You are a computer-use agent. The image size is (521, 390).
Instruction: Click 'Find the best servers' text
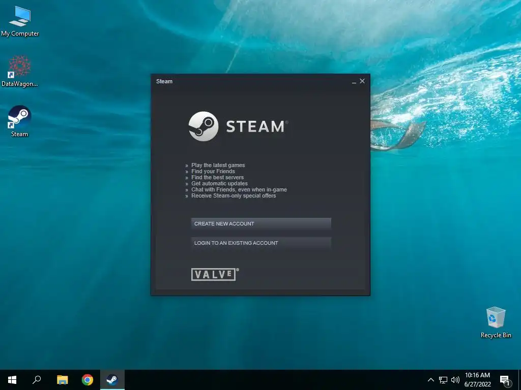click(x=217, y=177)
